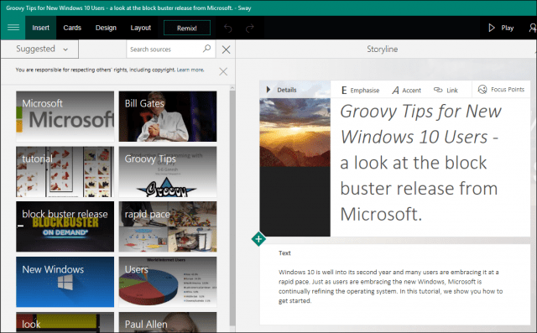Select the Users pie chart thumbnail
Viewport: 537px width, 333px height.
168,282
